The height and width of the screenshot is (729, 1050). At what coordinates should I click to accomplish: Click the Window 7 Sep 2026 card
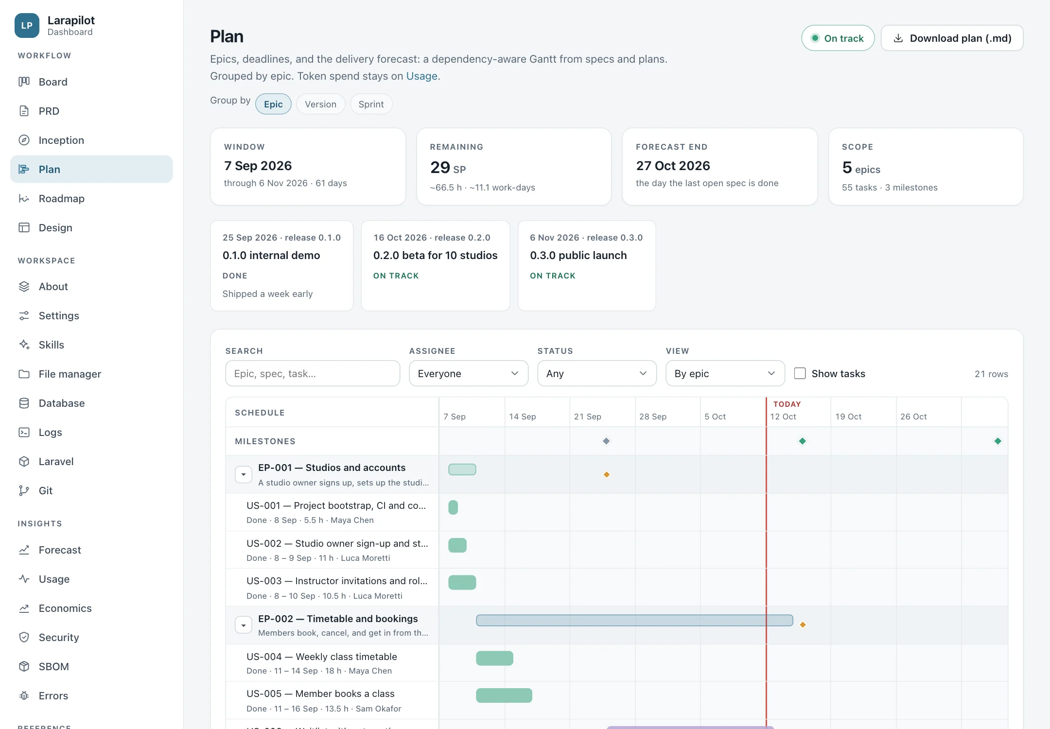[308, 167]
